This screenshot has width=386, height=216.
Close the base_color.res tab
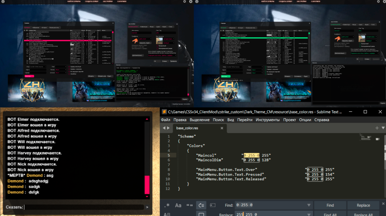[x=222, y=128]
